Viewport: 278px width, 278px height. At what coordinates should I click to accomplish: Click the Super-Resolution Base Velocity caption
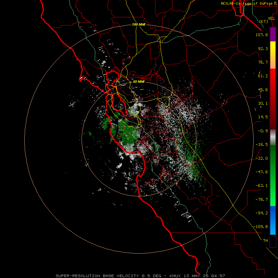click(140, 276)
